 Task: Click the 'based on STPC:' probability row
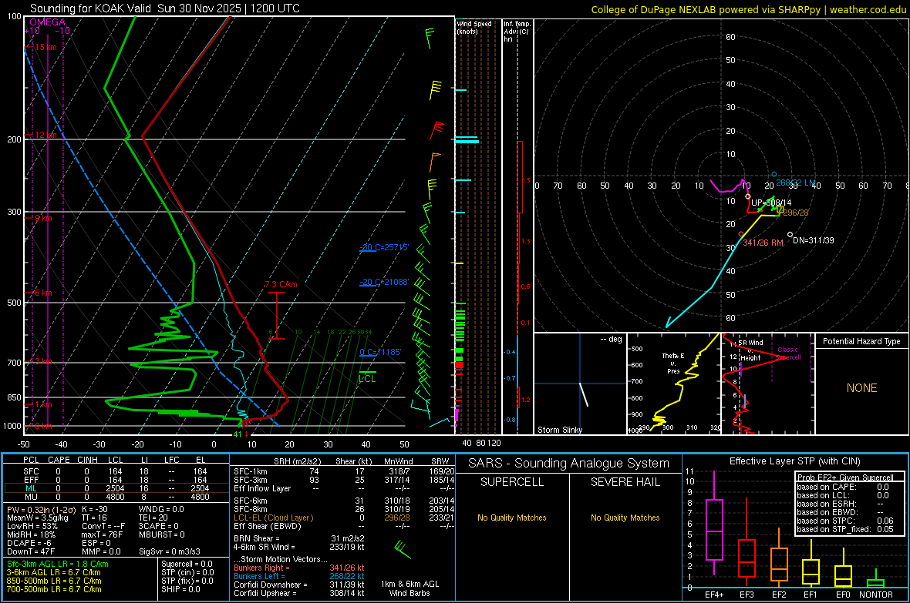pos(845,521)
